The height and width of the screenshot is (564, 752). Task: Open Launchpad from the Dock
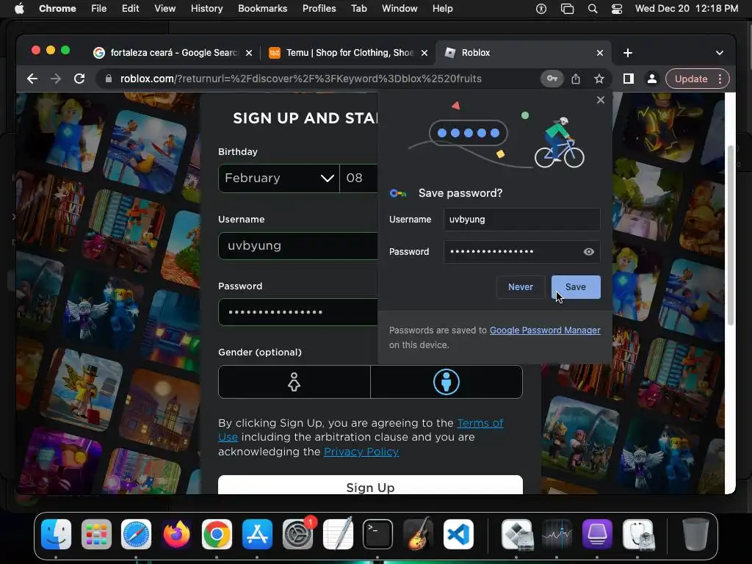pos(96,534)
